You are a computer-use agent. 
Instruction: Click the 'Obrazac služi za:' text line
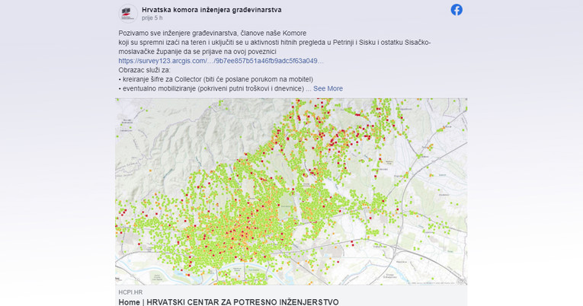coord(144,70)
